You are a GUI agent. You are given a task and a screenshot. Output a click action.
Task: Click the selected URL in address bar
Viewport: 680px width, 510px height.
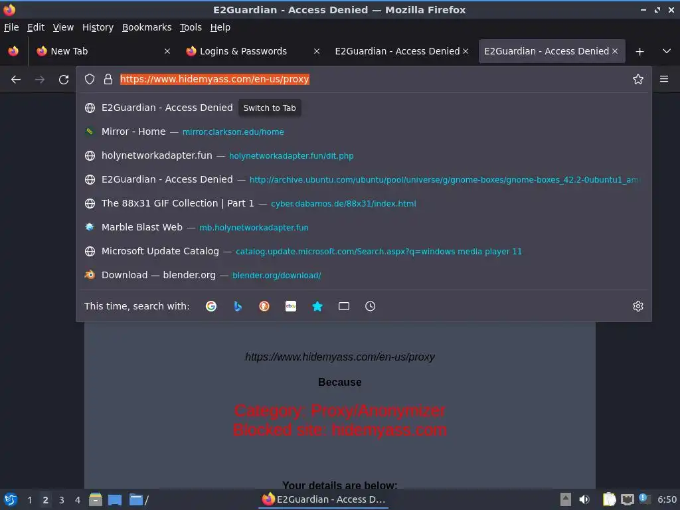(x=214, y=79)
